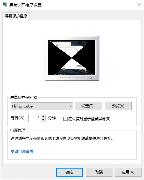Viewport: 144px width, 180px height.
Task: Click the wait time field showing 5
Action: click(x=35, y=118)
